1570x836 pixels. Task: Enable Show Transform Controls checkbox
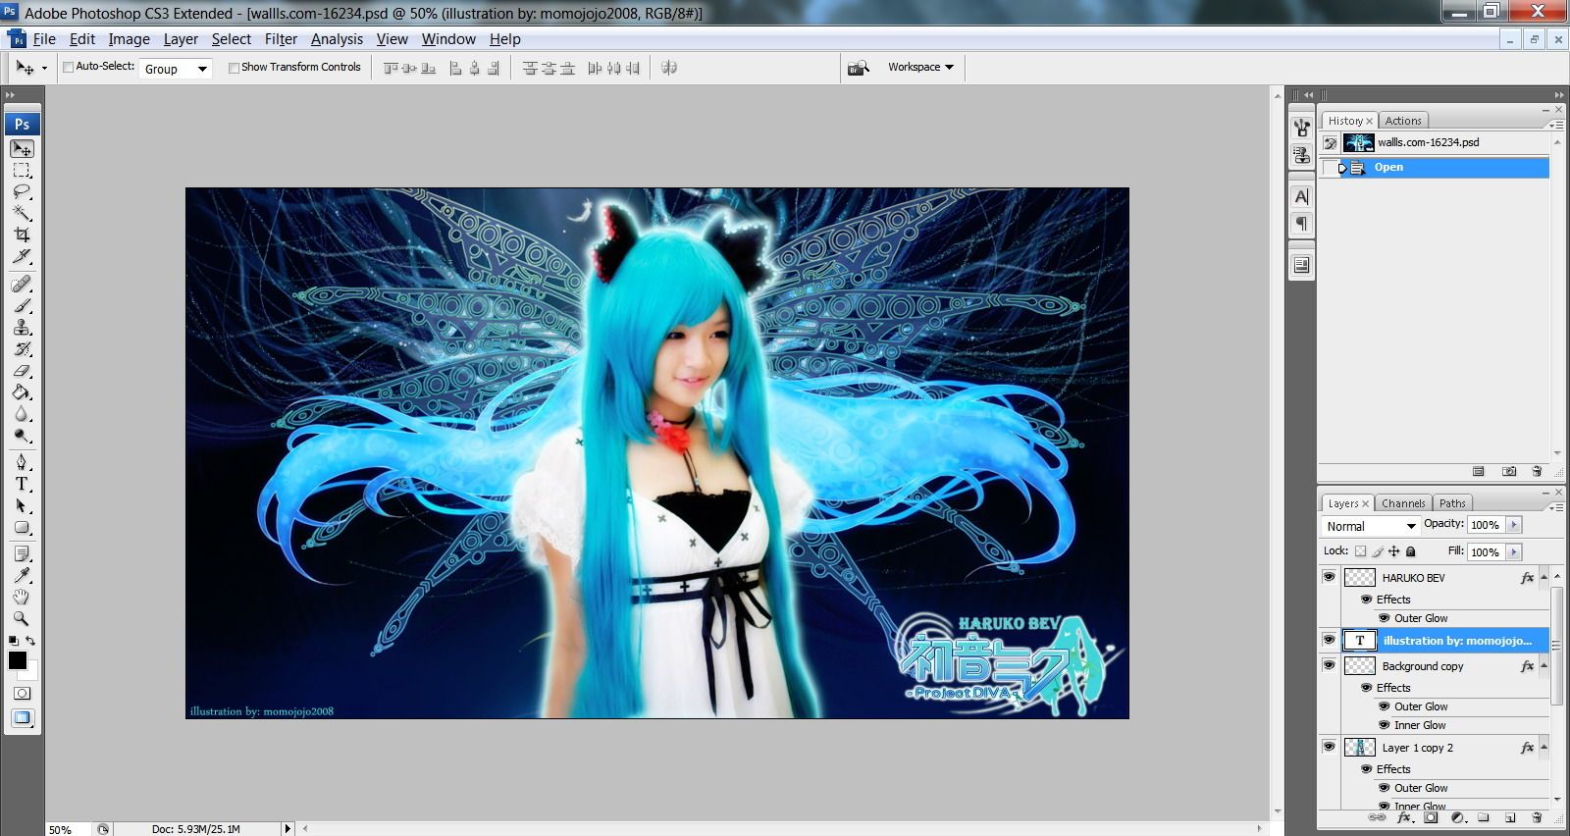234,68
